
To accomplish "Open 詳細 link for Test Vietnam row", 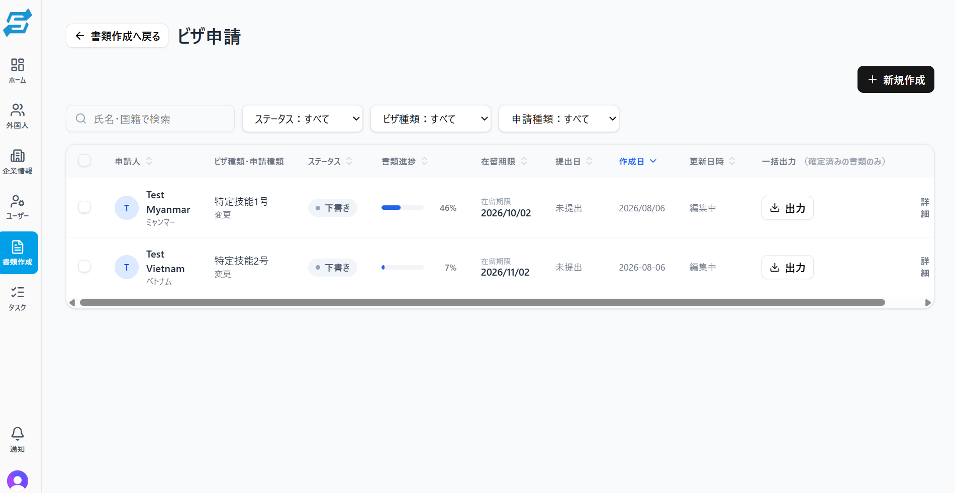I will point(925,267).
